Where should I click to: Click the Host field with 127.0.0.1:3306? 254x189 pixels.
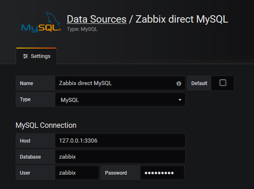click(120, 141)
